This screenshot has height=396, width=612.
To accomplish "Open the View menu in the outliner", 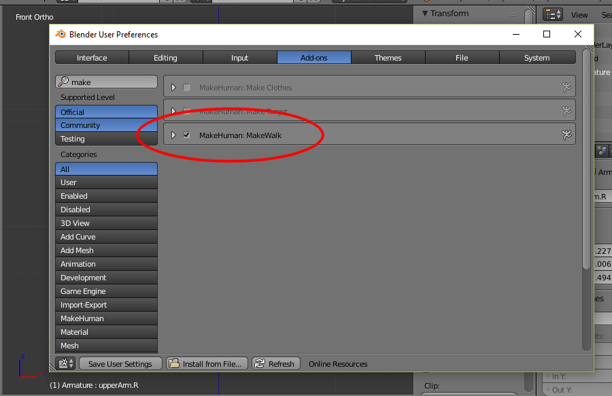I will 579,15.
